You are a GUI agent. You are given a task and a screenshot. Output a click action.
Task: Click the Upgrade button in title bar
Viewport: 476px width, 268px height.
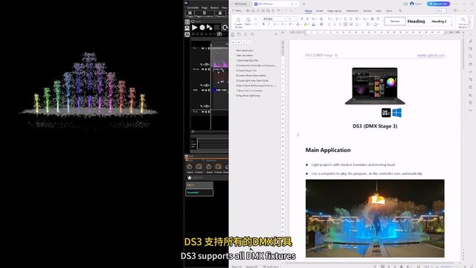[438, 4]
